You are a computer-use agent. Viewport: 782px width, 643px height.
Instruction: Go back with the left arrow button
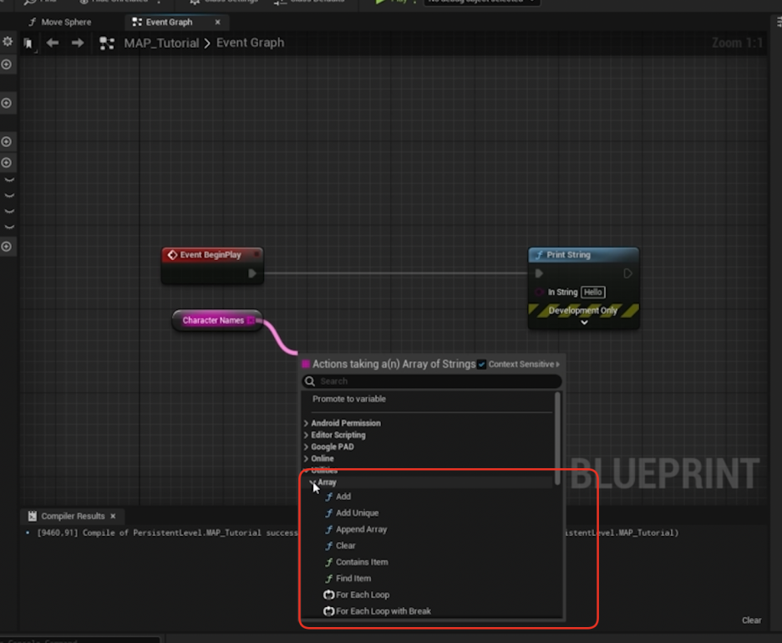[53, 43]
